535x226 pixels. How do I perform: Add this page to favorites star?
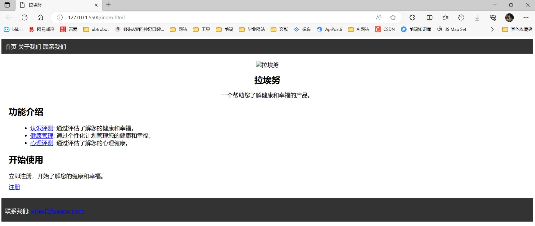[393, 17]
